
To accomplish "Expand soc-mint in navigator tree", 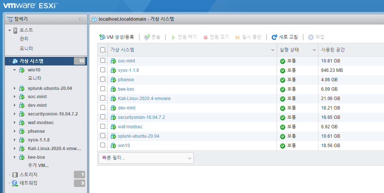I will [15, 97].
